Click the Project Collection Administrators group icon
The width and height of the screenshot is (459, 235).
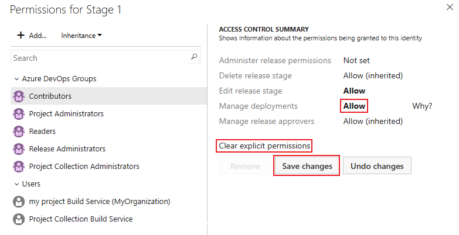tap(18, 166)
